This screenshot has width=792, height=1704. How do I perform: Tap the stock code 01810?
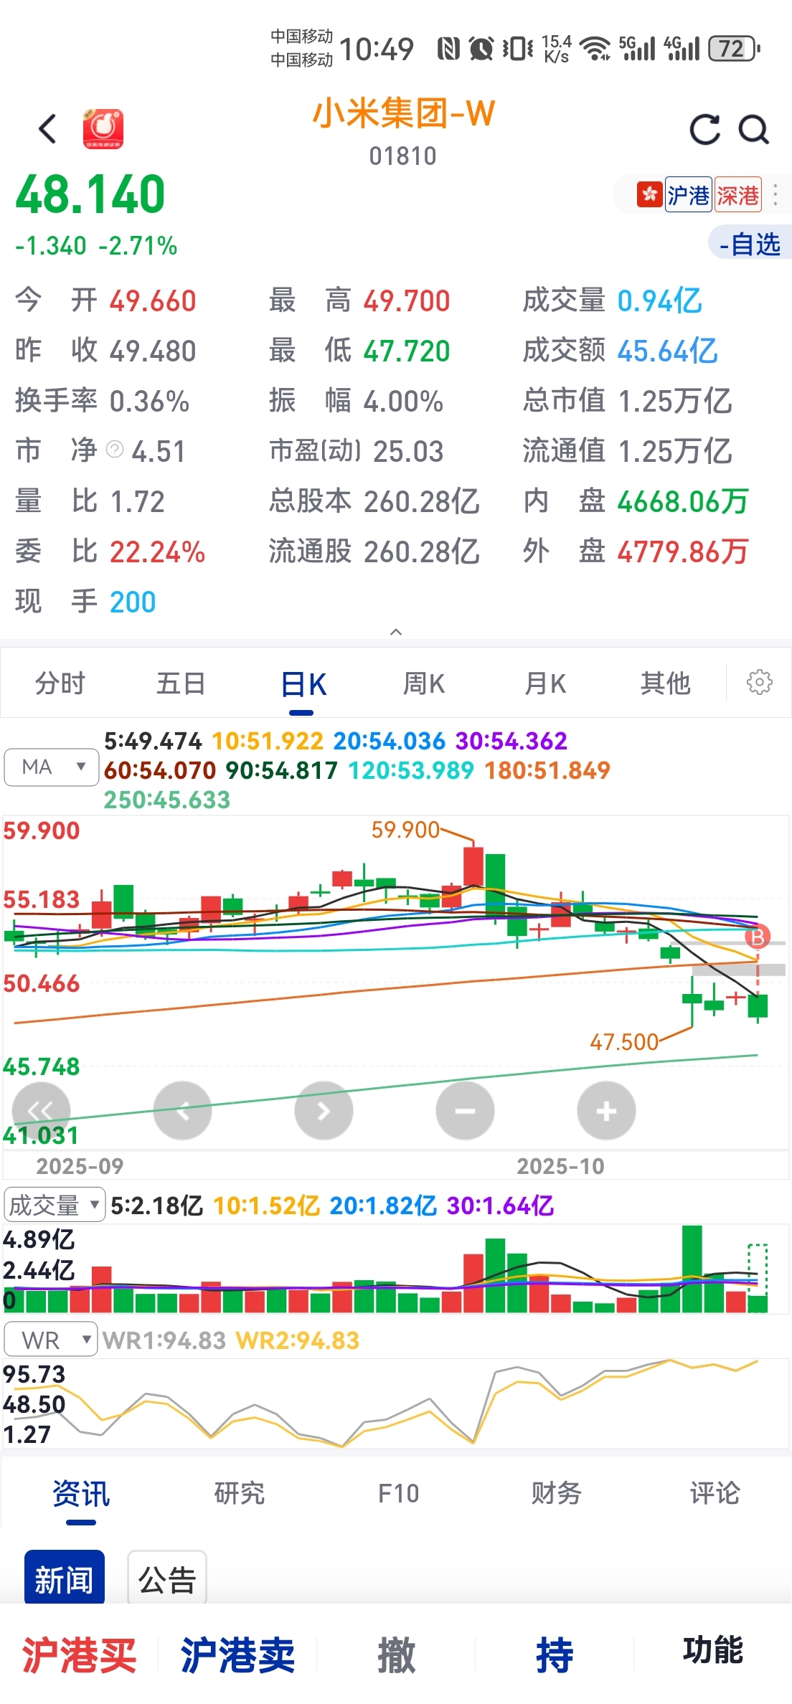point(403,156)
